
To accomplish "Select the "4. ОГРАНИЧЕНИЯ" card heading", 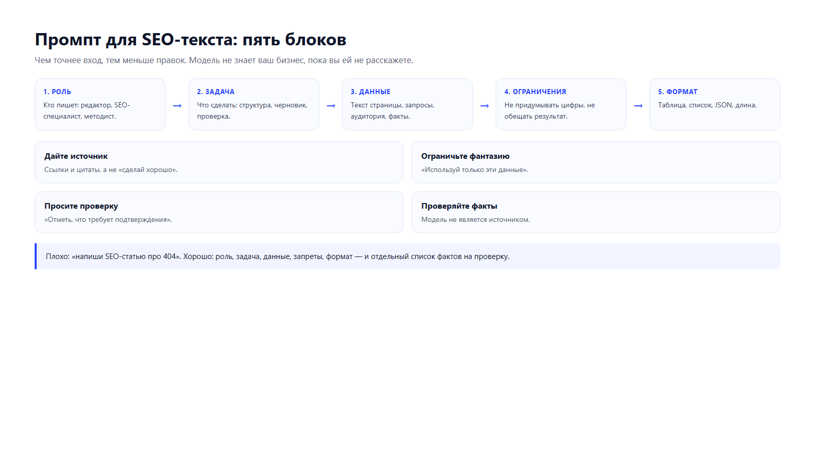I will (x=535, y=92).
